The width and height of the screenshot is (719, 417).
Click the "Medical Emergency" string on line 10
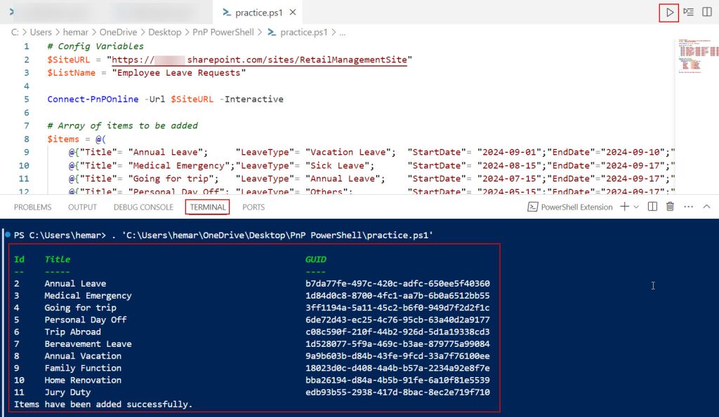[179, 165]
